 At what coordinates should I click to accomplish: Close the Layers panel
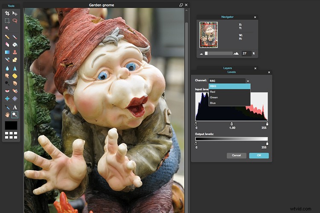click(255, 69)
